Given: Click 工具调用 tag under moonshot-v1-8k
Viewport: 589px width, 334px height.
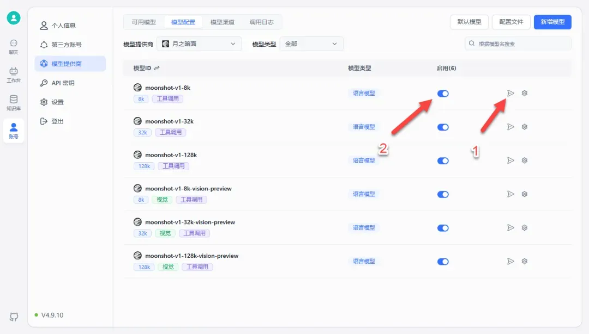Looking at the screenshot, I should point(167,99).
